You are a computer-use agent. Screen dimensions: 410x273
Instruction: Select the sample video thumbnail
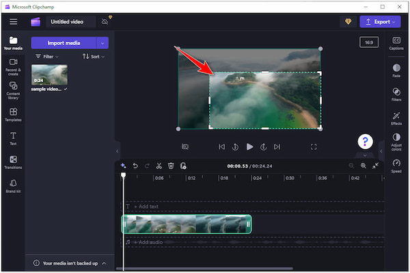49,75
